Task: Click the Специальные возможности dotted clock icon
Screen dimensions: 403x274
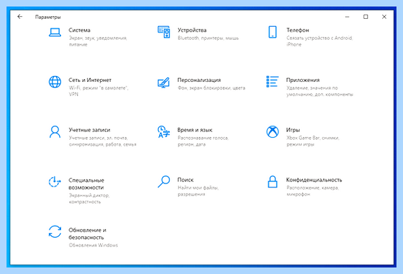Action: click(55, 182)
